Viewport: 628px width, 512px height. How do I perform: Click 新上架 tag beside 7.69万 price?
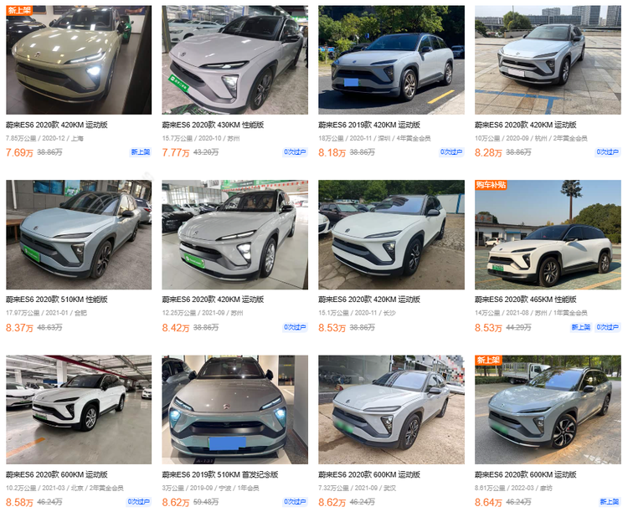pyautogui.click(x=141, y=152)
